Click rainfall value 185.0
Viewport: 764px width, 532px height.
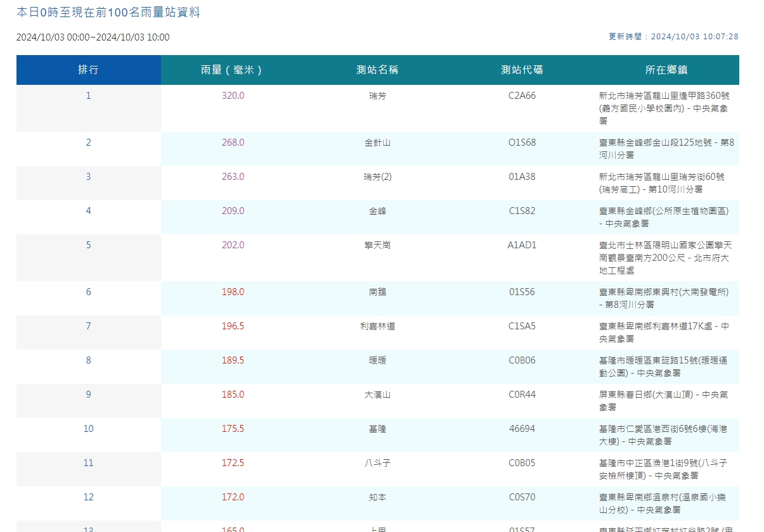pos(233,395)
